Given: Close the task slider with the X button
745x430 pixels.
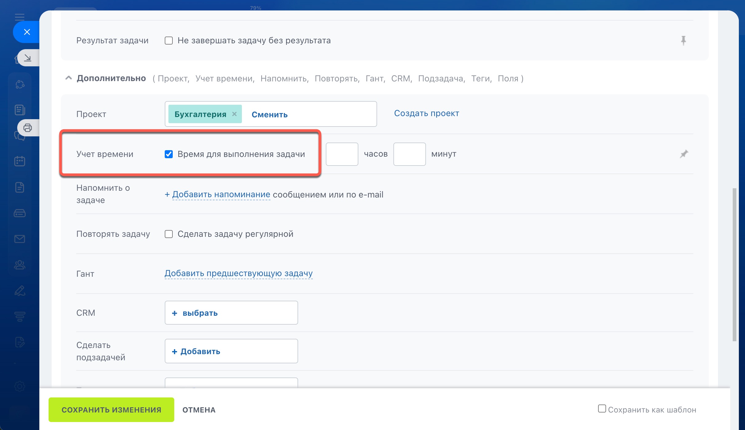Looking at the screenshot, I should click(27, 32).
